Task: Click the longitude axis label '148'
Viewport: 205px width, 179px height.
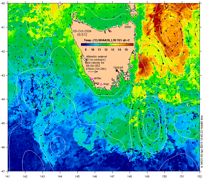Action: [130, 176]
